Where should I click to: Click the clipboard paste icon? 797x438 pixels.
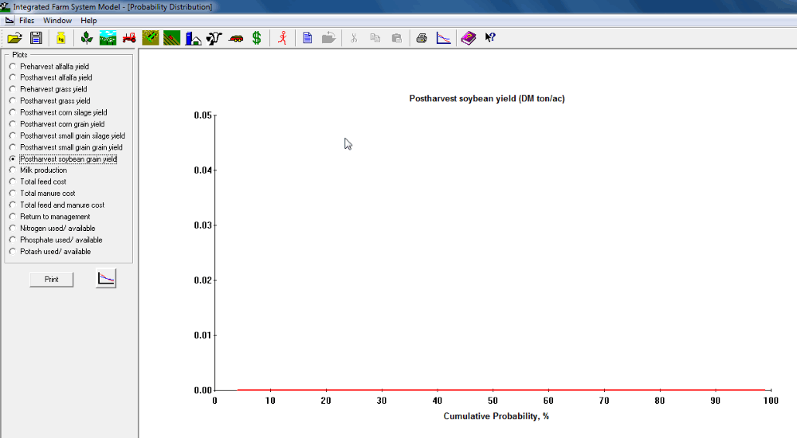396,38
